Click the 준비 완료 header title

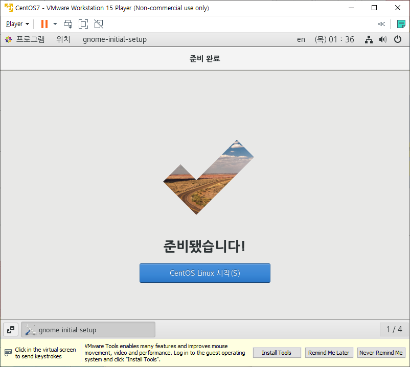pos(204,59)
